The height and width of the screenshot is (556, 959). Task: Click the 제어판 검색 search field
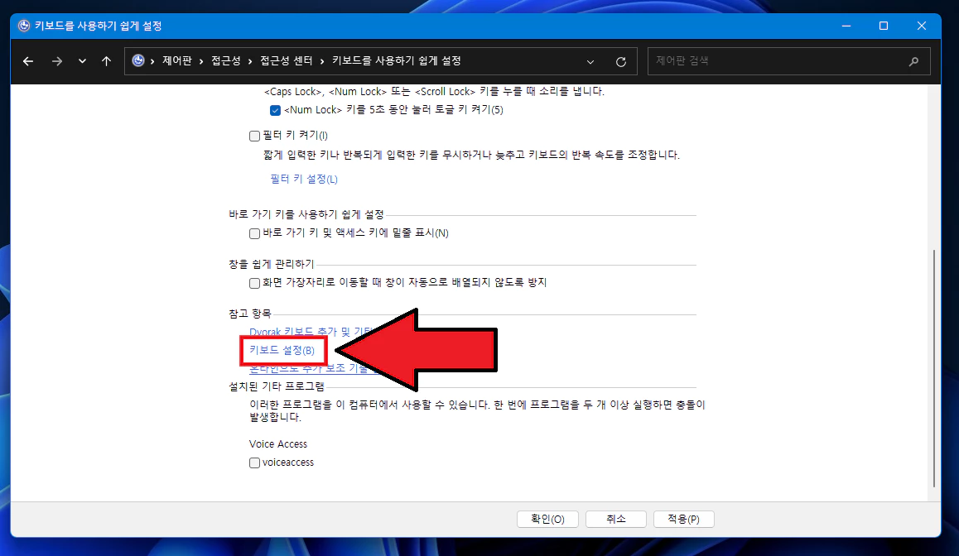(789, 61)
